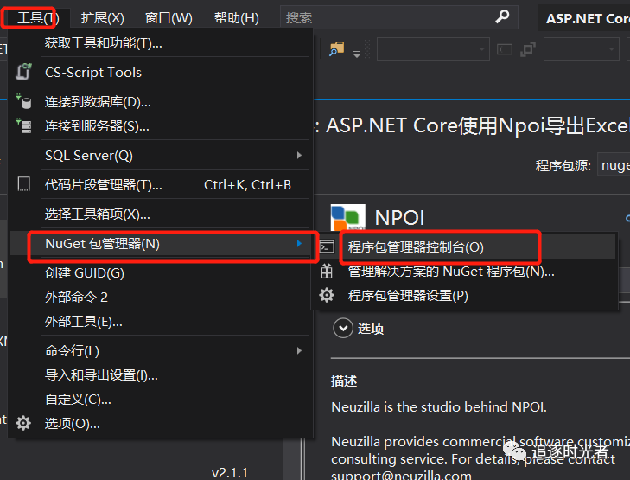Viewport: 630px width, 480px height.
Task: Click the CS-Script Tools icon
Action: (x=24, y=73)
